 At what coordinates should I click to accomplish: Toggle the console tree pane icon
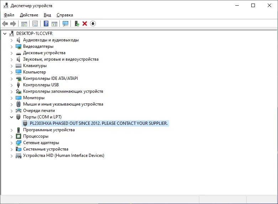[x=24, y=24]
